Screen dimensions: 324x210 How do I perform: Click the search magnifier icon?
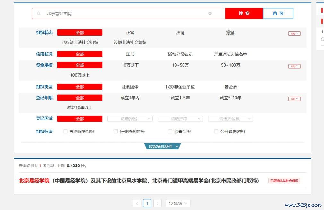(x=38, y=13)
